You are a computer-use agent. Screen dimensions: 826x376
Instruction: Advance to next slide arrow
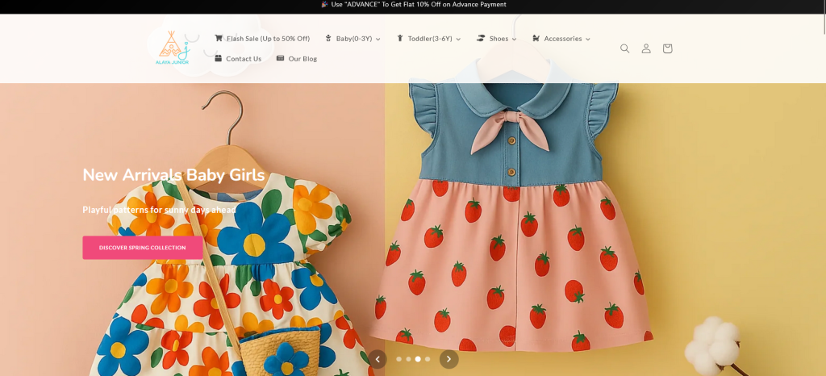coord(448,359)
